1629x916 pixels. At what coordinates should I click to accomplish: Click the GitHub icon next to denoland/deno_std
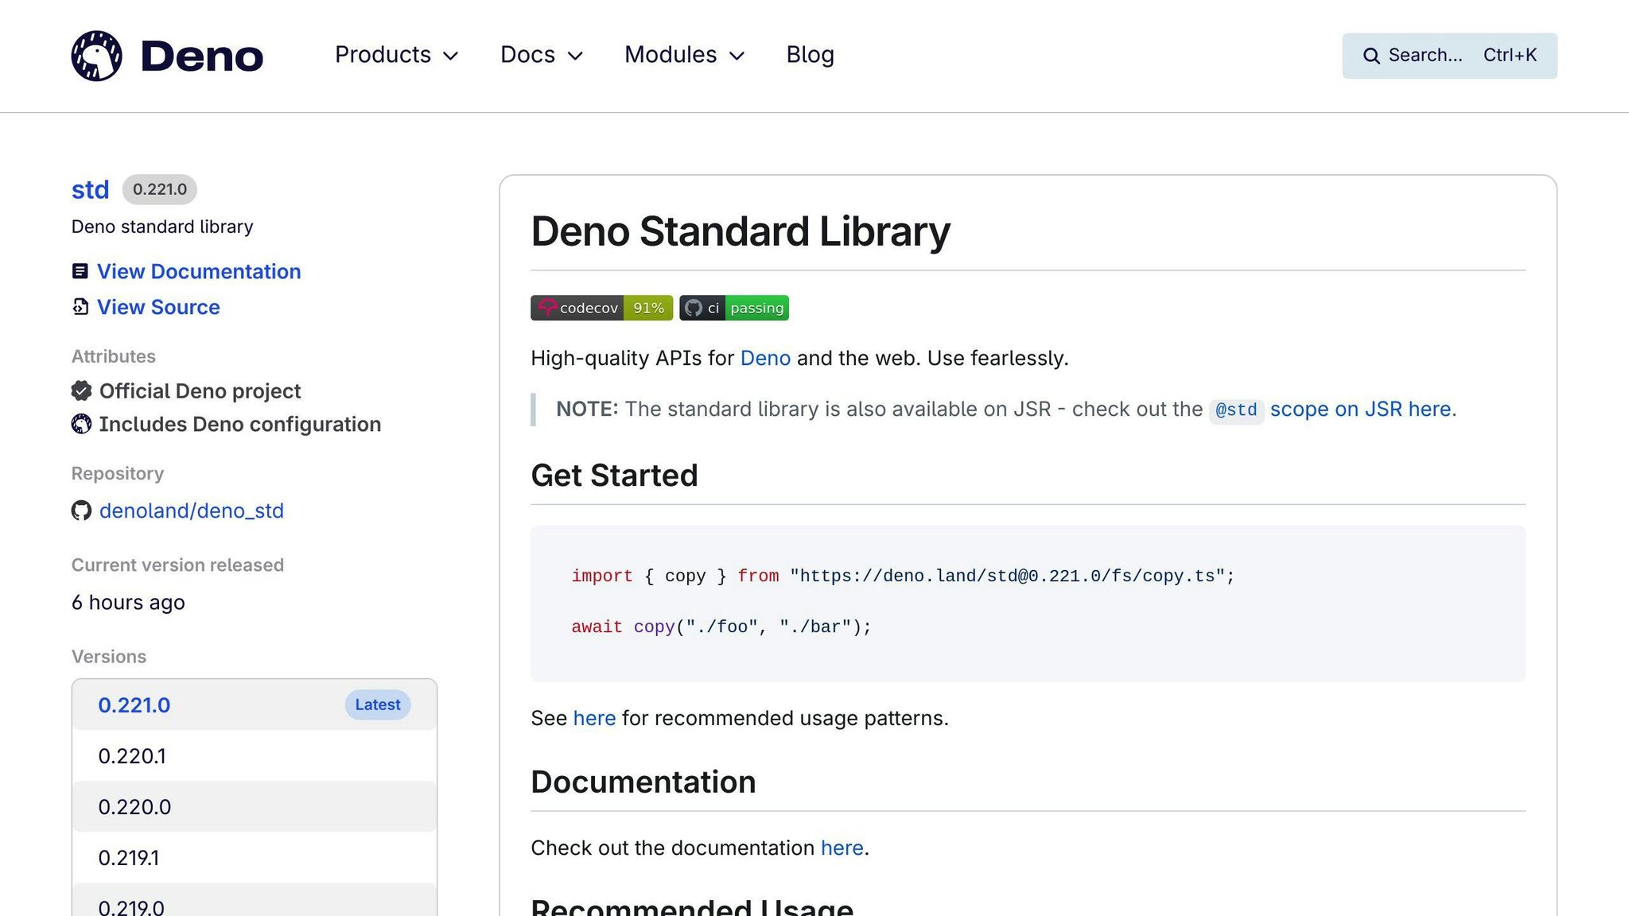(x=81, y=510)
